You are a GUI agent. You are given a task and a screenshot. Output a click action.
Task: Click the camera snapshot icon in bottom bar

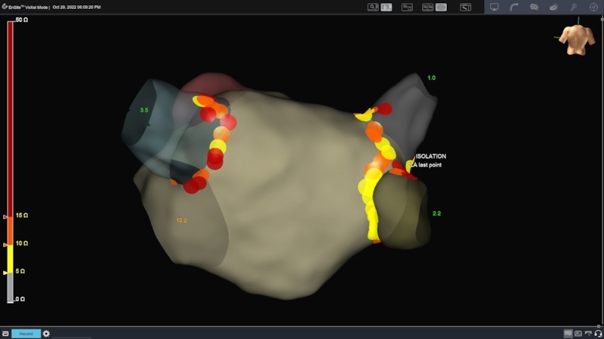(578, 333)
